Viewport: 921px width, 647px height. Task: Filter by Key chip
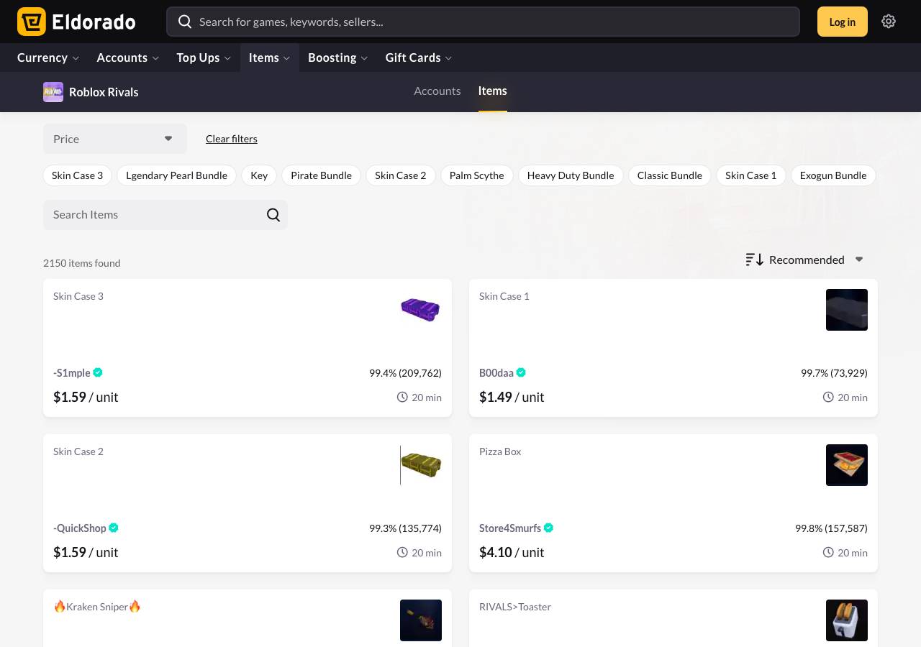(259, 175)
